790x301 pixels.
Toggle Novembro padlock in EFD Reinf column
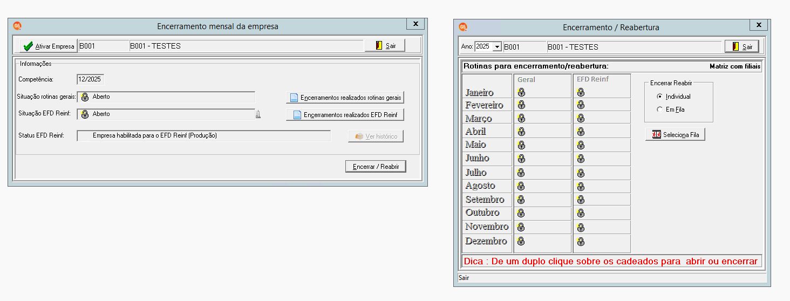point(581,227)
